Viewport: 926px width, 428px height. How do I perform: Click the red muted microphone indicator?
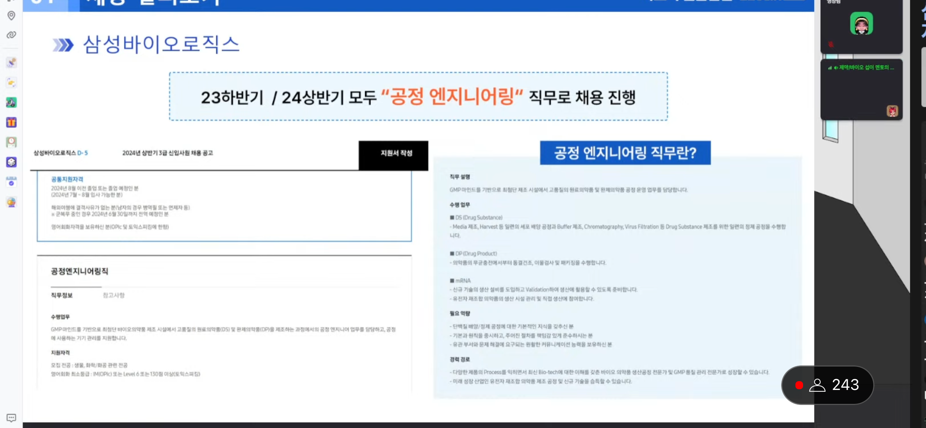pyautogui.click(x=831, y=44)
